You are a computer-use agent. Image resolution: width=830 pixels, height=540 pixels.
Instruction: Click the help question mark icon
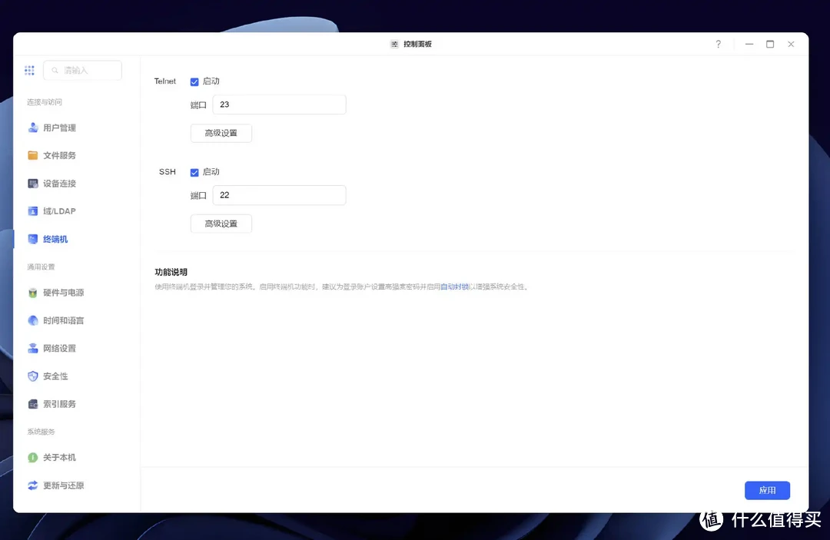coord(718,44)
